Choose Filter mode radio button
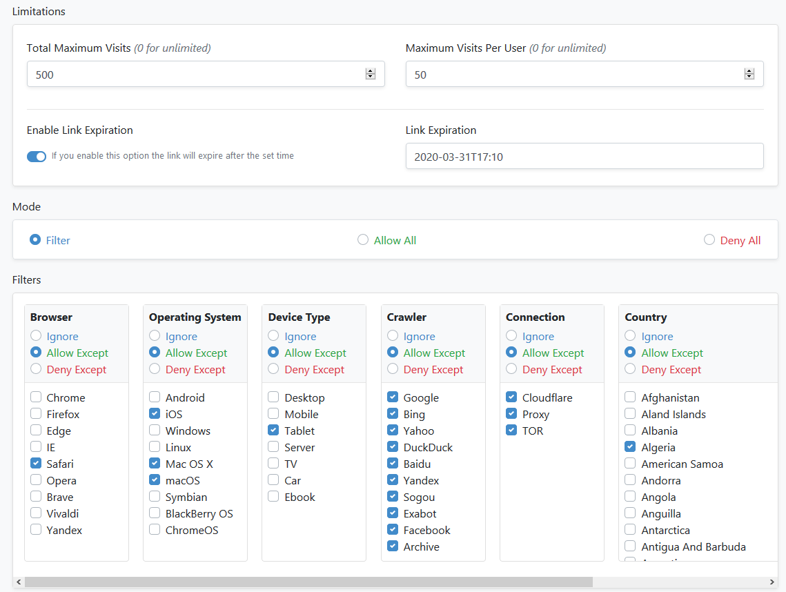Viewport: 786px width, 592px height. pyautogui.click(x=35, y=240)
